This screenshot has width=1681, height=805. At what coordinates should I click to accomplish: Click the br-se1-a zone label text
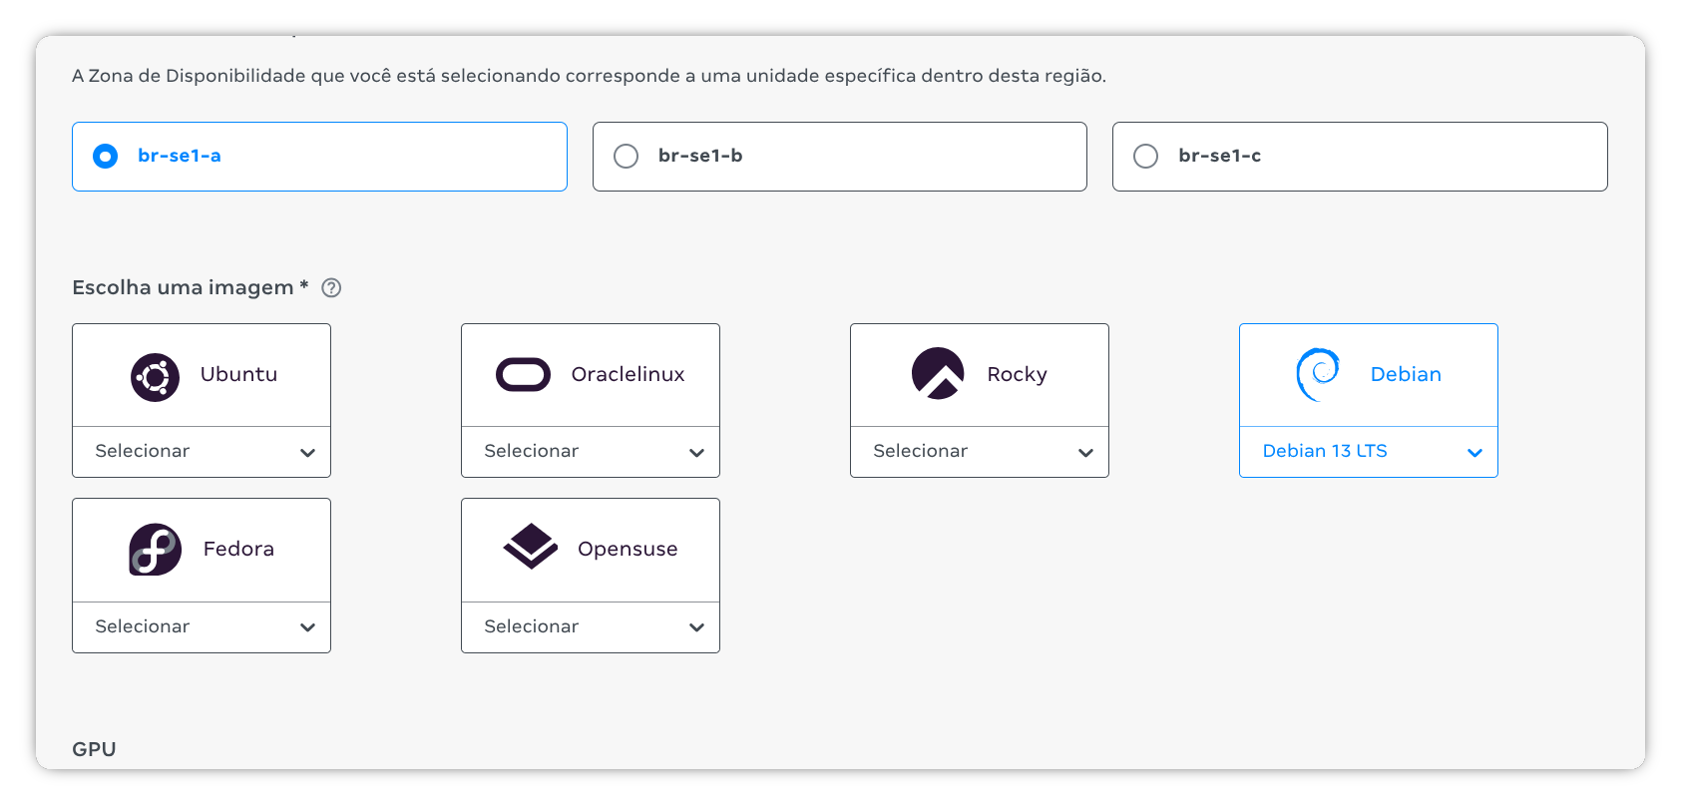pos(180,157)
